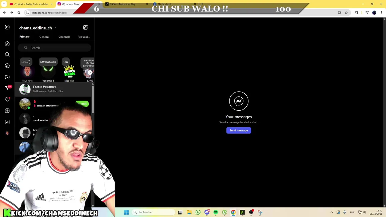Open clips kick note avatar

coord(69,72)
